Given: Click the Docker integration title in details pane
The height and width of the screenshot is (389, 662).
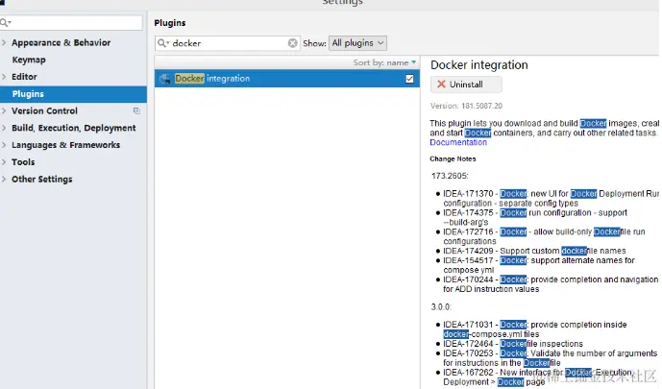Looking at the screenshot, I should (479, 65).
